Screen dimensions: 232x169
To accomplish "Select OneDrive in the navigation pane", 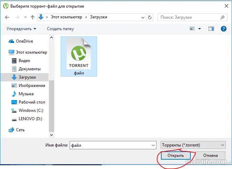I will pos(21,41).
